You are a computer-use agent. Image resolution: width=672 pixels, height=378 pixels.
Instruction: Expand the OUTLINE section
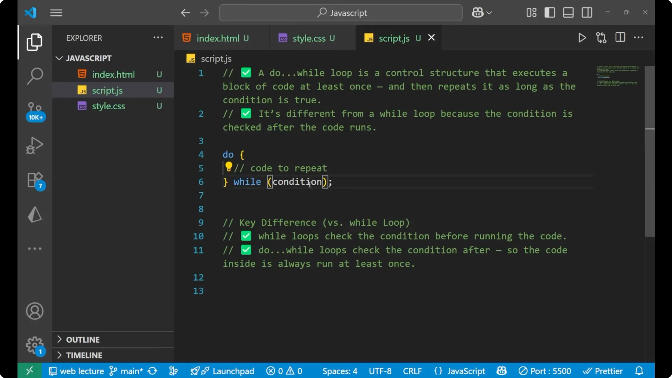(x=83, y=339)
